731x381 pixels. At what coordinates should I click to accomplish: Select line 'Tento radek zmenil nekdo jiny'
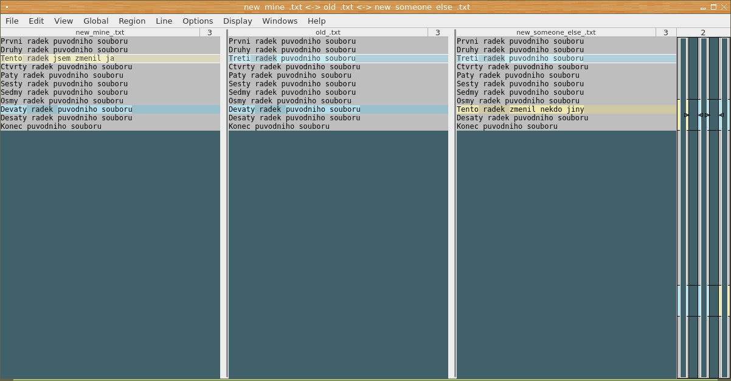click(520, 109)
